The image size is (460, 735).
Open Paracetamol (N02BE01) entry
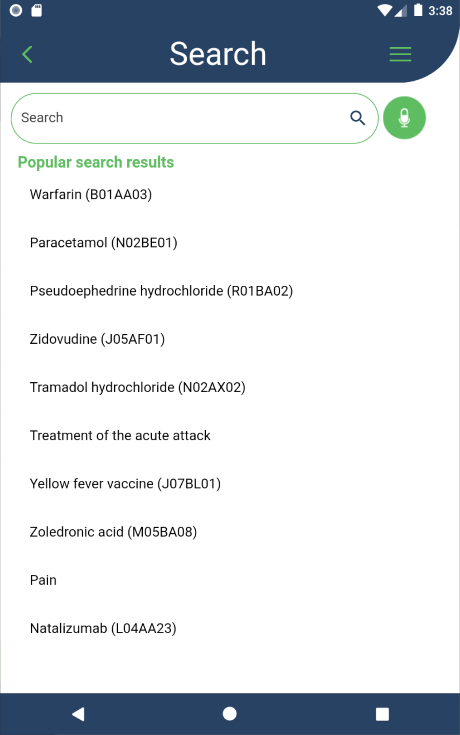[x=104, y=243]
